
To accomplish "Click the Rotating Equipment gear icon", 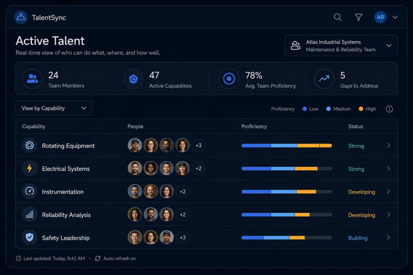I will click(x=29, y=145).
